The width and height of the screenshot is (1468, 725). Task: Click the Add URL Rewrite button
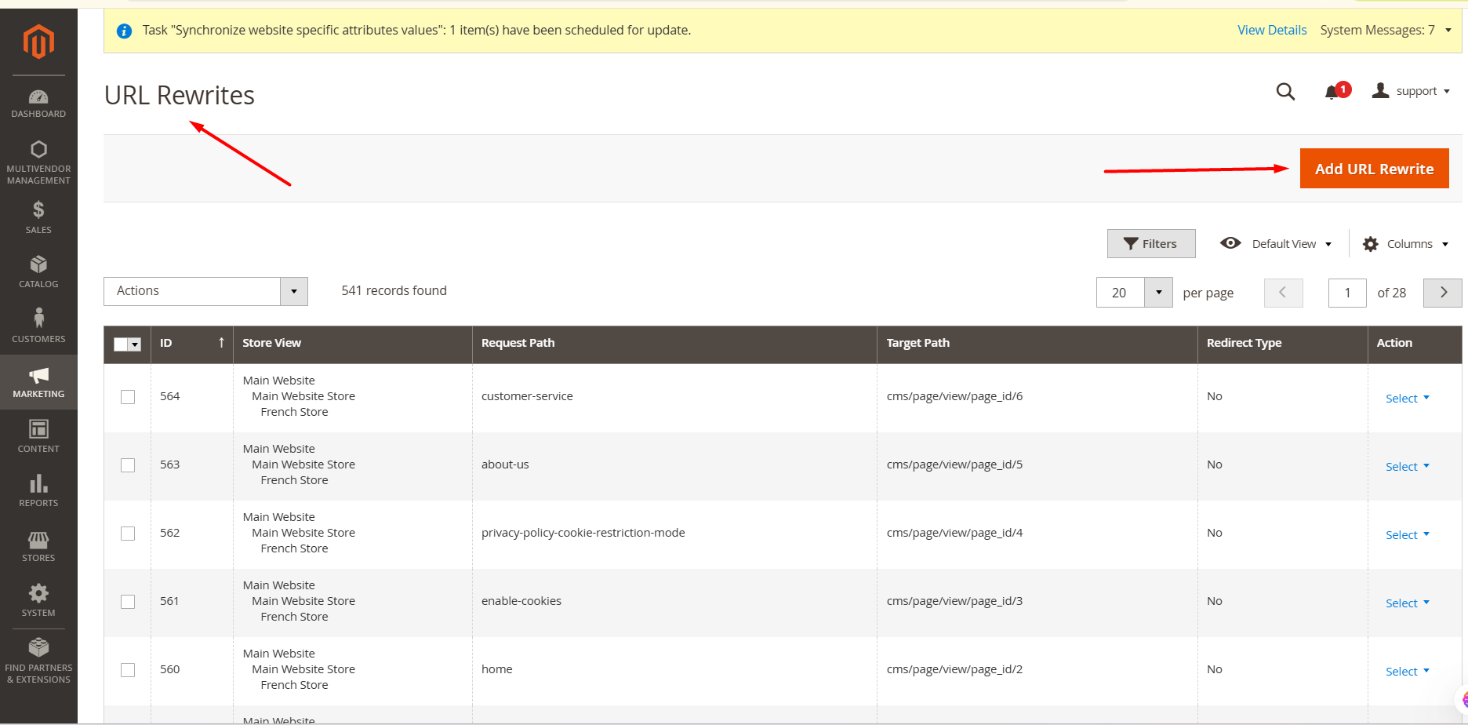click(x=1374, y=169)
